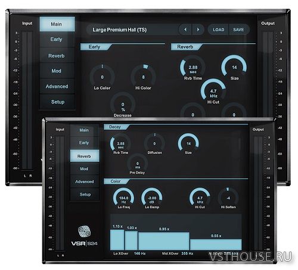Click Size knob in Decay section
The width and height of the screenshot is (298, 270).
pyautogui.click(x=188, y=143)
